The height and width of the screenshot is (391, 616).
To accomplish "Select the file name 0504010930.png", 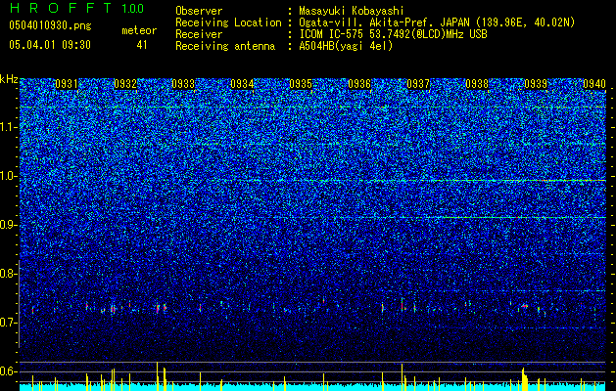I will pyautogui.click(x=50, y=25).
